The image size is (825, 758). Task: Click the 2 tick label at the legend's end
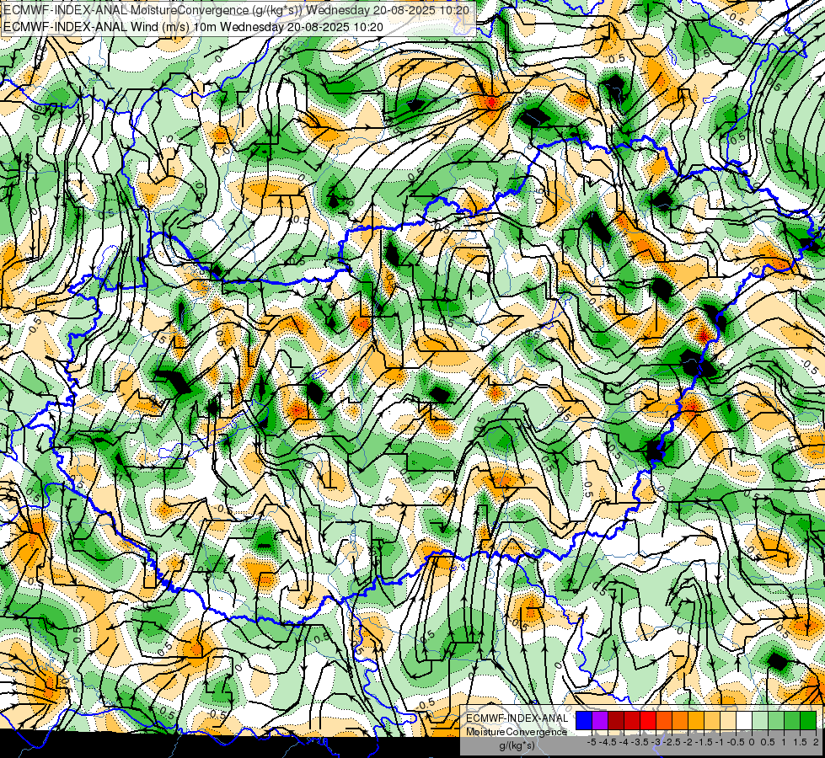click(816, 742)
